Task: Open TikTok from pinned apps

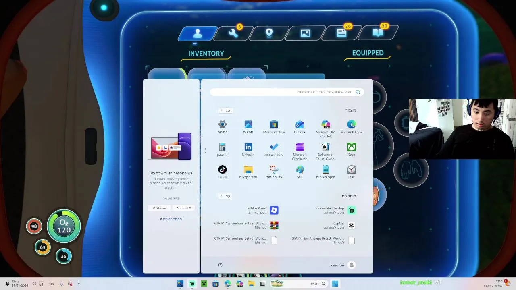Action: [x=223, y=172]
